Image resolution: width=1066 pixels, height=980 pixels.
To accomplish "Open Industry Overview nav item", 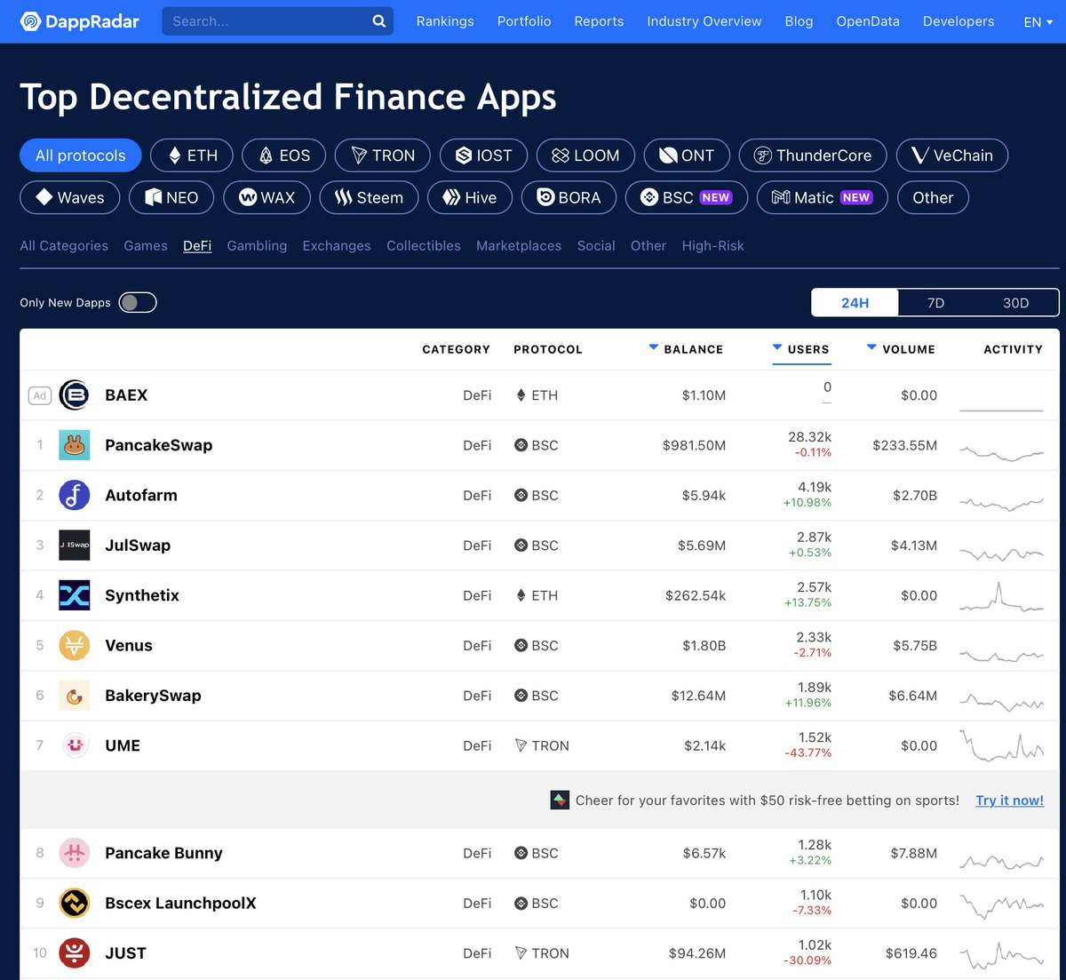I will [x=704, y=21].
